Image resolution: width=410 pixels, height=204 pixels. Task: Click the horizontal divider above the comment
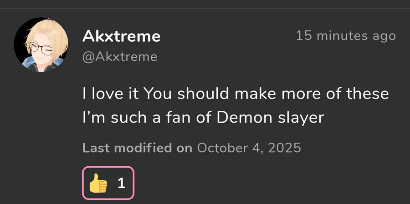tap(205, 8)
